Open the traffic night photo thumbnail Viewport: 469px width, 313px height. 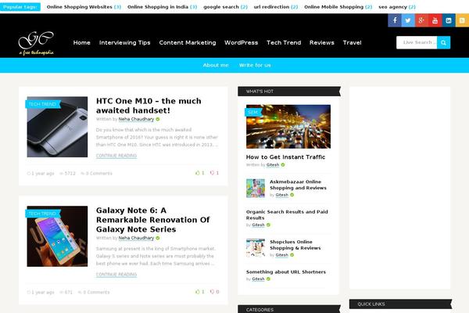click(288, 127)
